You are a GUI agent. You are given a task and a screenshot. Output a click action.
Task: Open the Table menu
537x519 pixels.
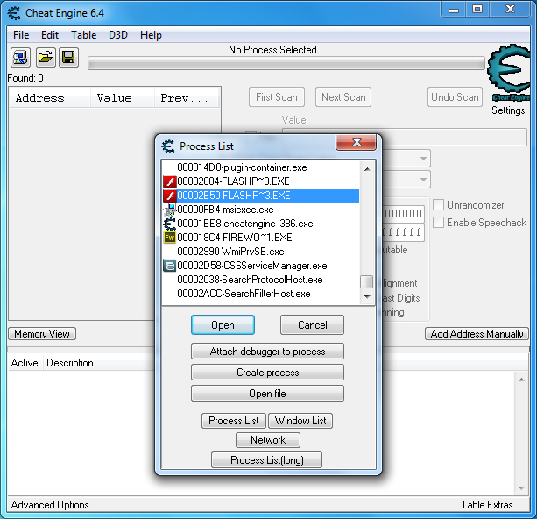click(x=83, y=35)
